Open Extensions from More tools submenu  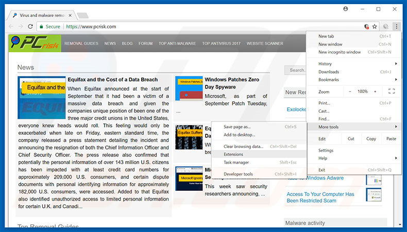click(259, 154)
